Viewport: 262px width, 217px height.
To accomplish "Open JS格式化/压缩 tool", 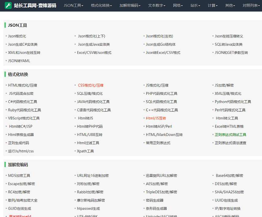I will [x=157, y=85].
